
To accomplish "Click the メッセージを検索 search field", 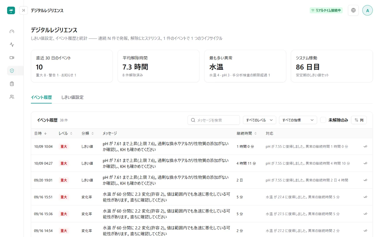I will click(214, 120).
